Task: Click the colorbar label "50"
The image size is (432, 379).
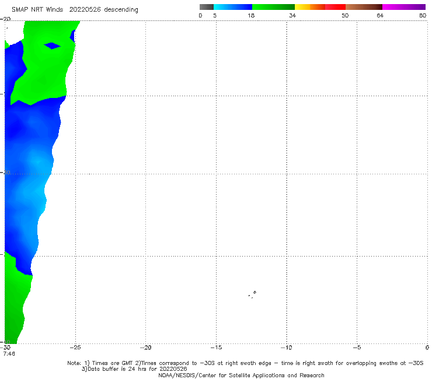Action: click(x=345, y=16)
